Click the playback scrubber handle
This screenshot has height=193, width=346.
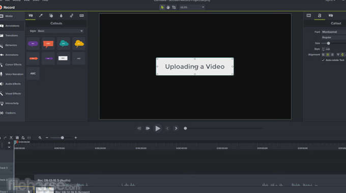185,128
